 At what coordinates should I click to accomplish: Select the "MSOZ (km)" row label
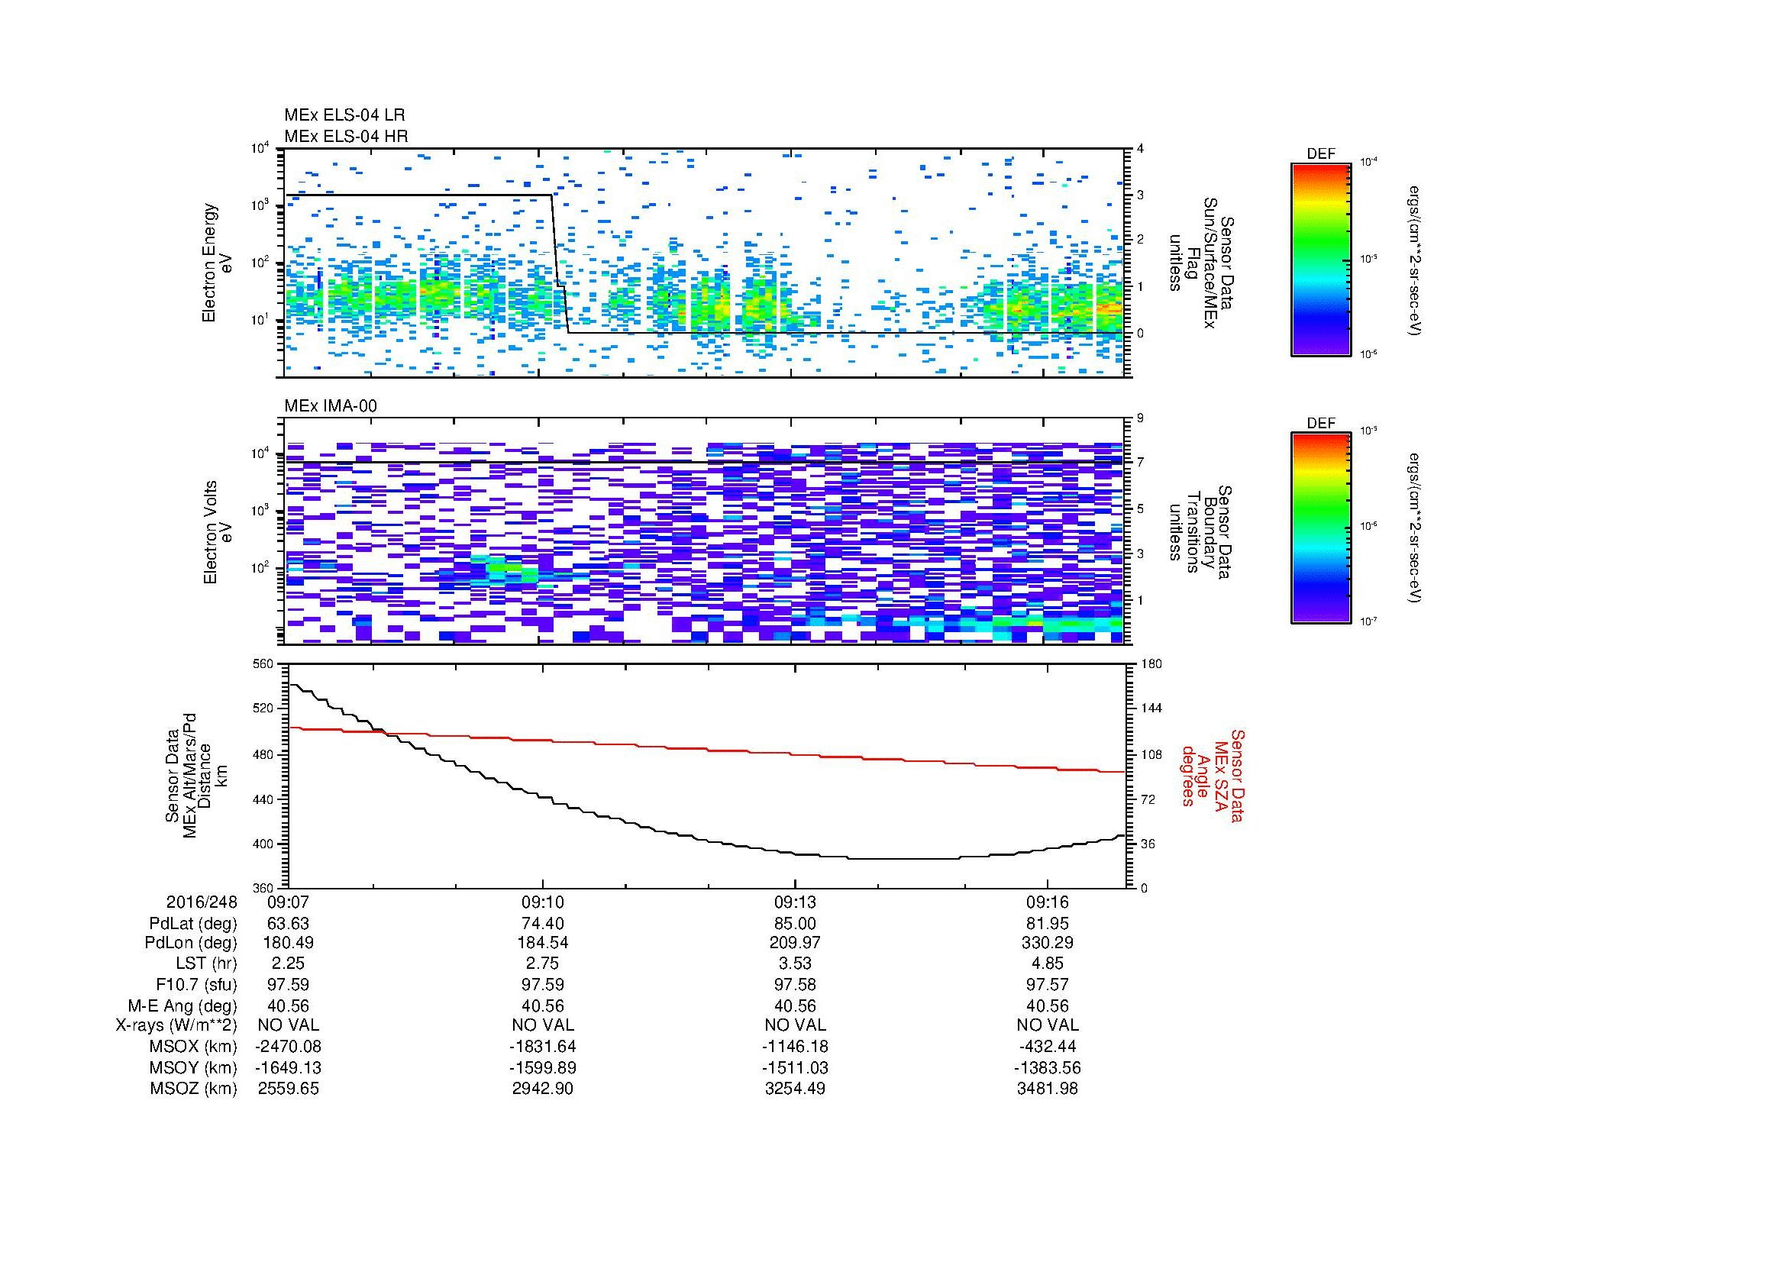(x=193, y=1089)
